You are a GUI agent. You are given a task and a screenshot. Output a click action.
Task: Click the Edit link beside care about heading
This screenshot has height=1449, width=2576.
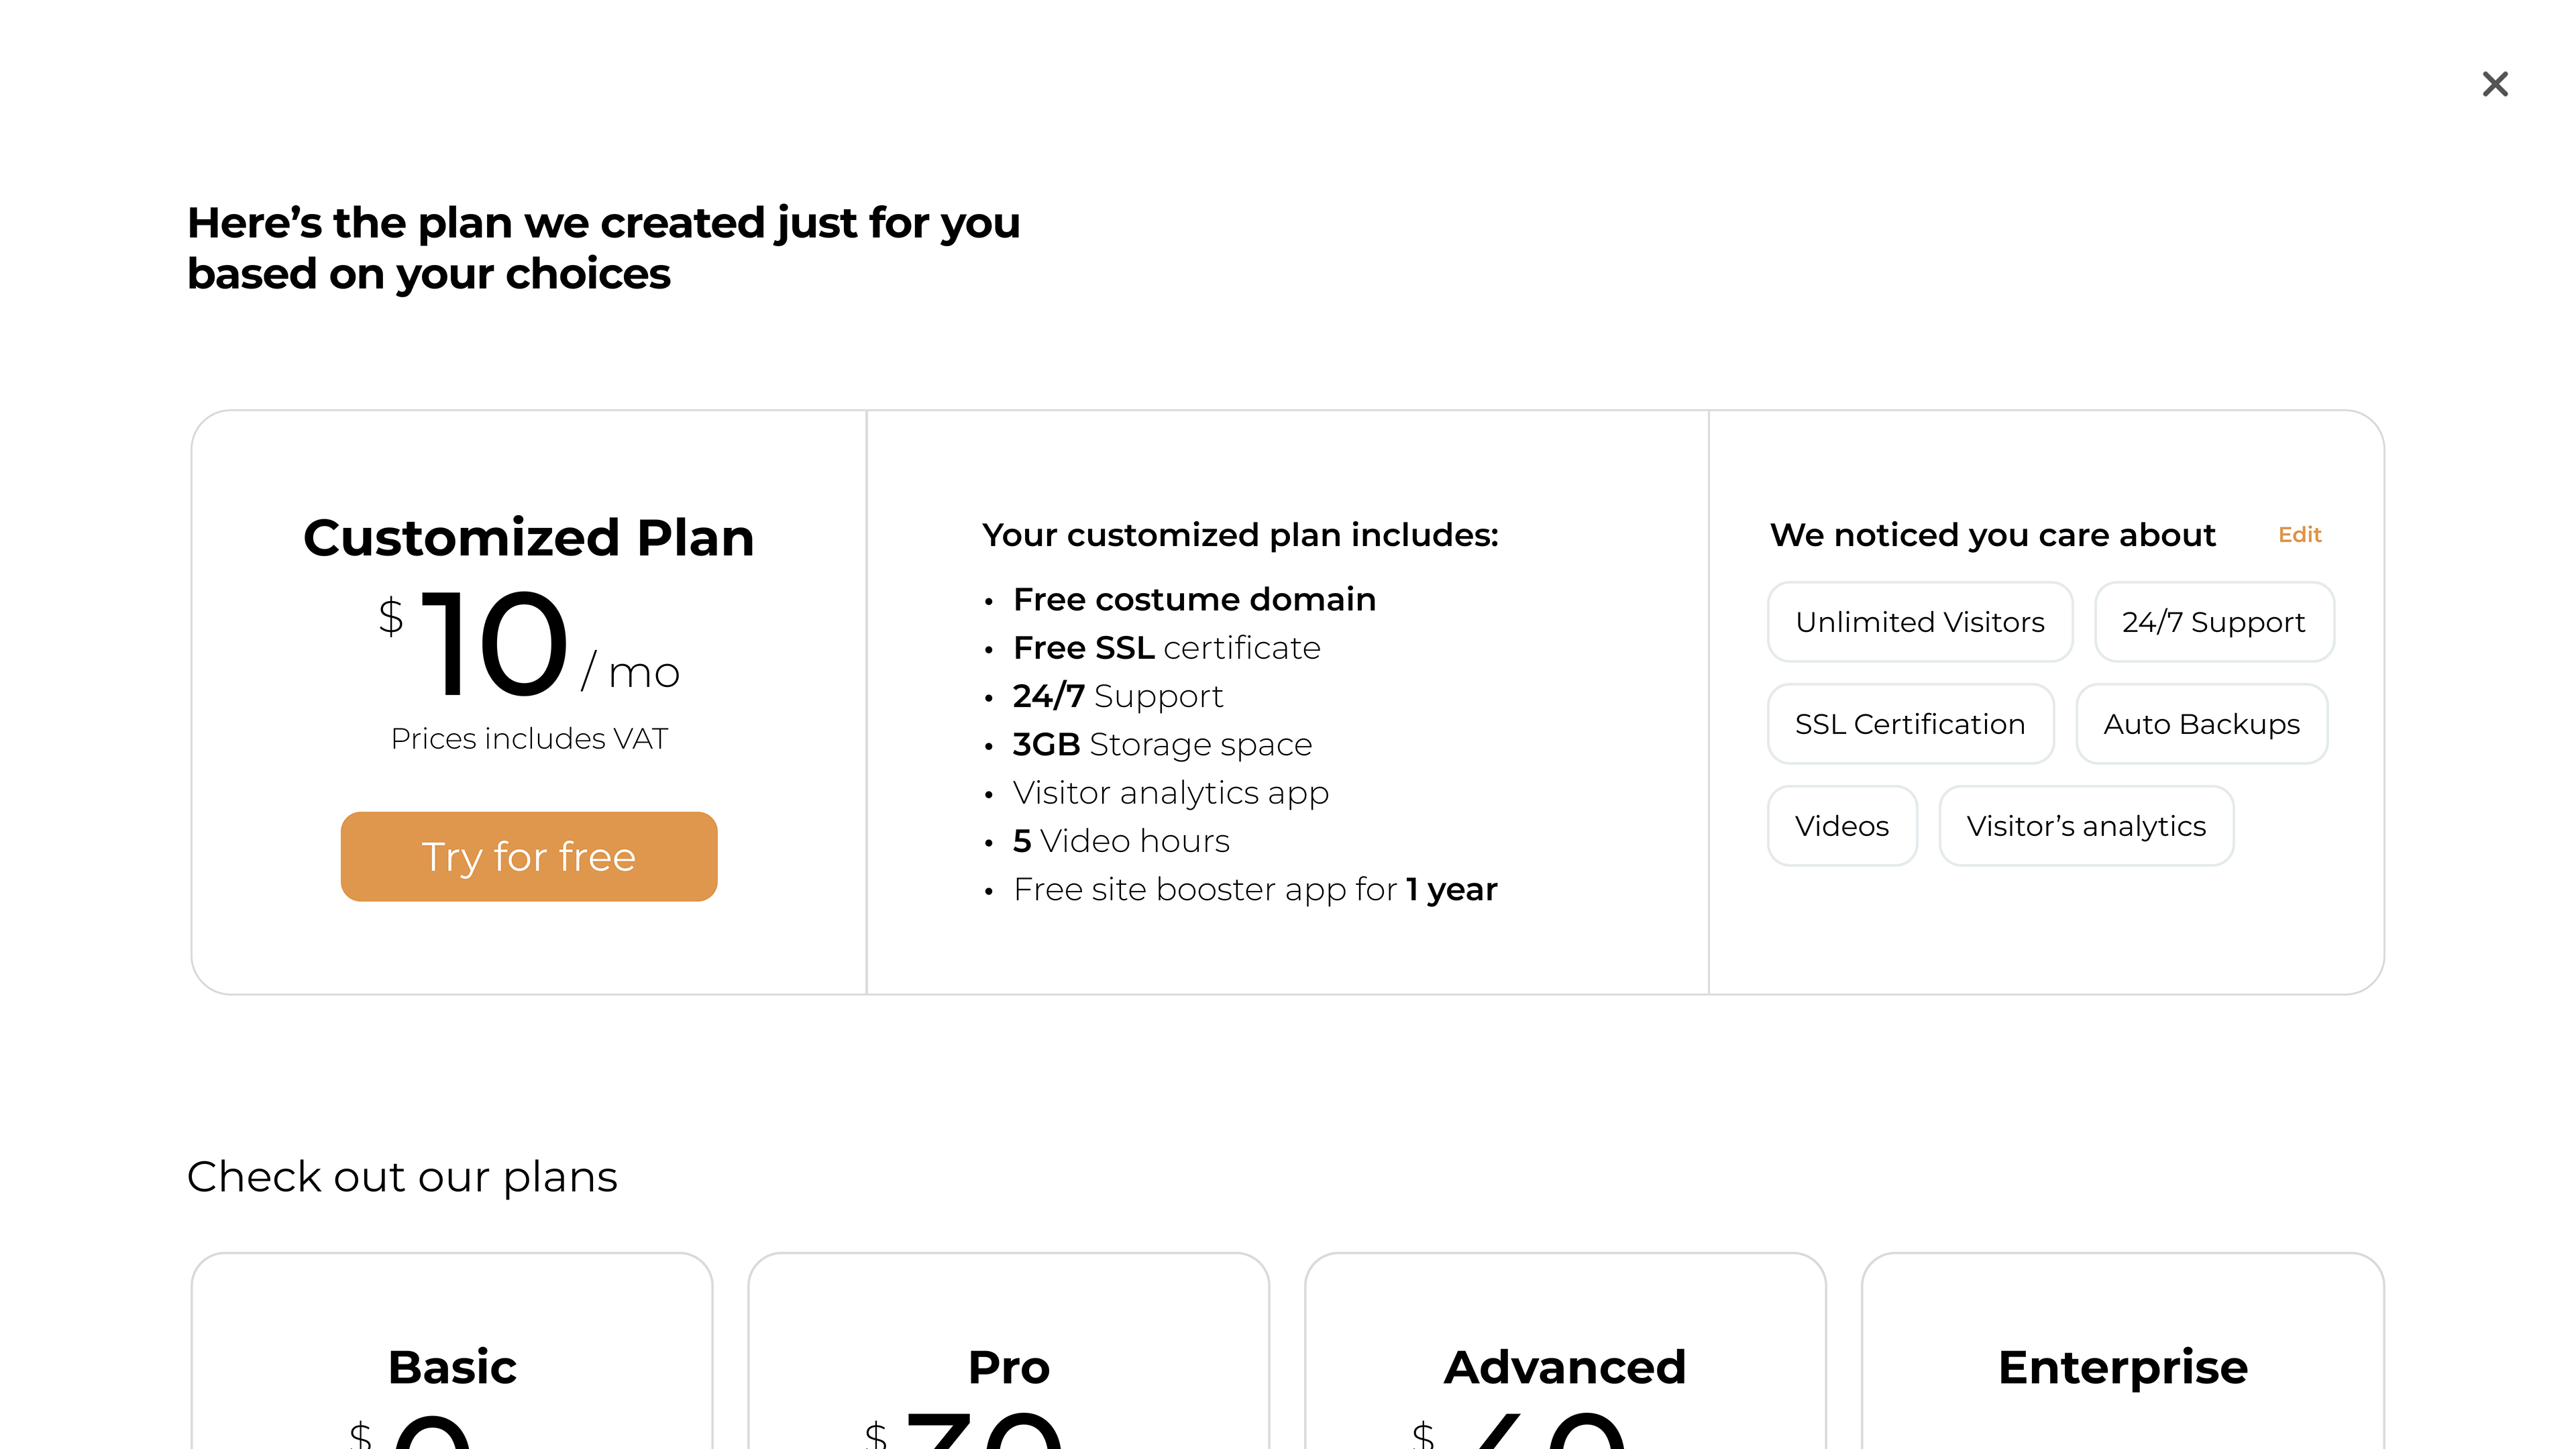(2299, 535)
